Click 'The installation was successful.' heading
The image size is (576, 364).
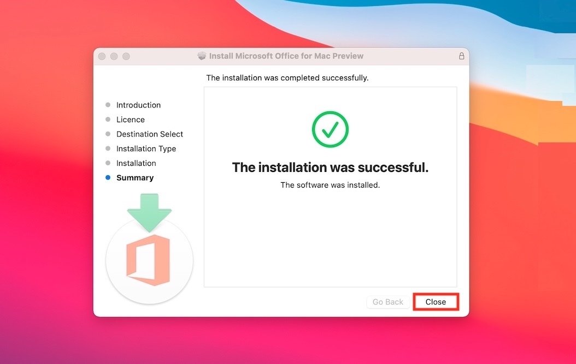click(x=330, y=168)
